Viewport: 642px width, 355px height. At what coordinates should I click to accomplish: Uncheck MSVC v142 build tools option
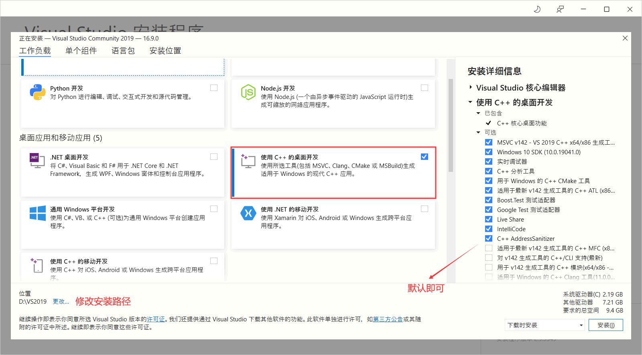pyautogui.click(x=489, y=142)
